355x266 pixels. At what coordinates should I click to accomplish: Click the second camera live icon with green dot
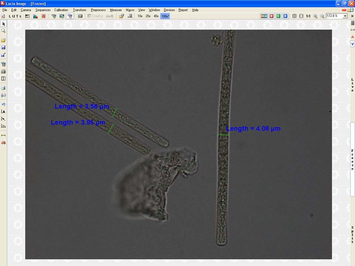(x=62, y=16)
